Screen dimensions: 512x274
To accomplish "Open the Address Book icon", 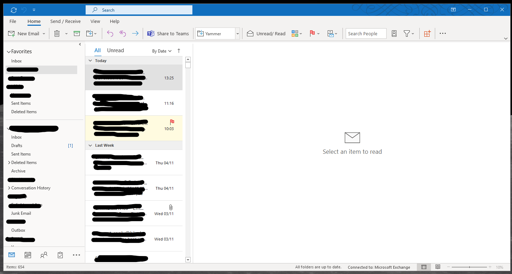I will click(394, 34).
